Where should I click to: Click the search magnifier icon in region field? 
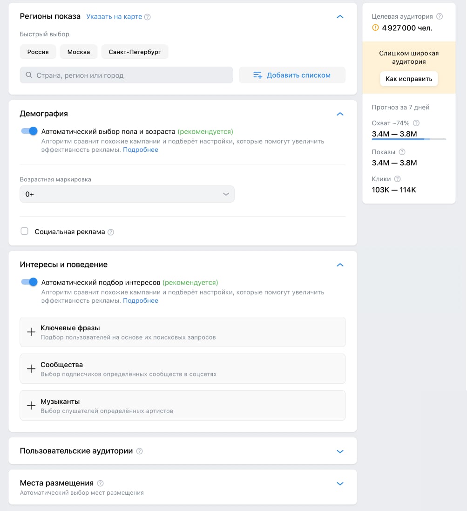[x=28, y=75]
